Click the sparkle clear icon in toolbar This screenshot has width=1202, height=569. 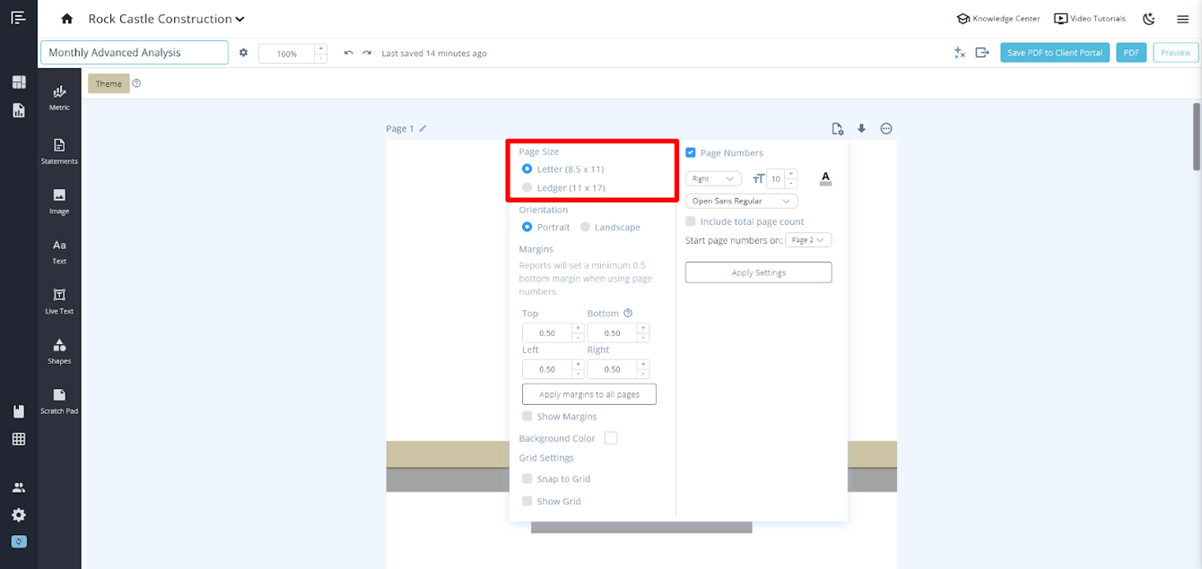coord(959,53)
